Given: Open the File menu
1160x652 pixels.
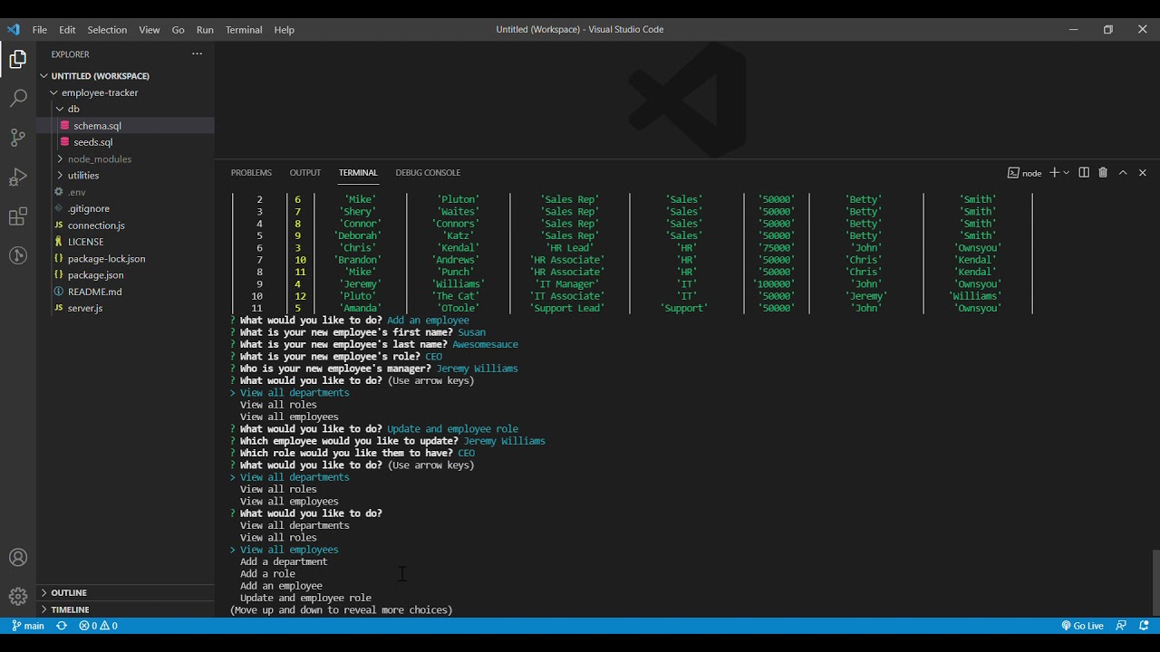Looking at the screenshot, I should coord(40,30).
